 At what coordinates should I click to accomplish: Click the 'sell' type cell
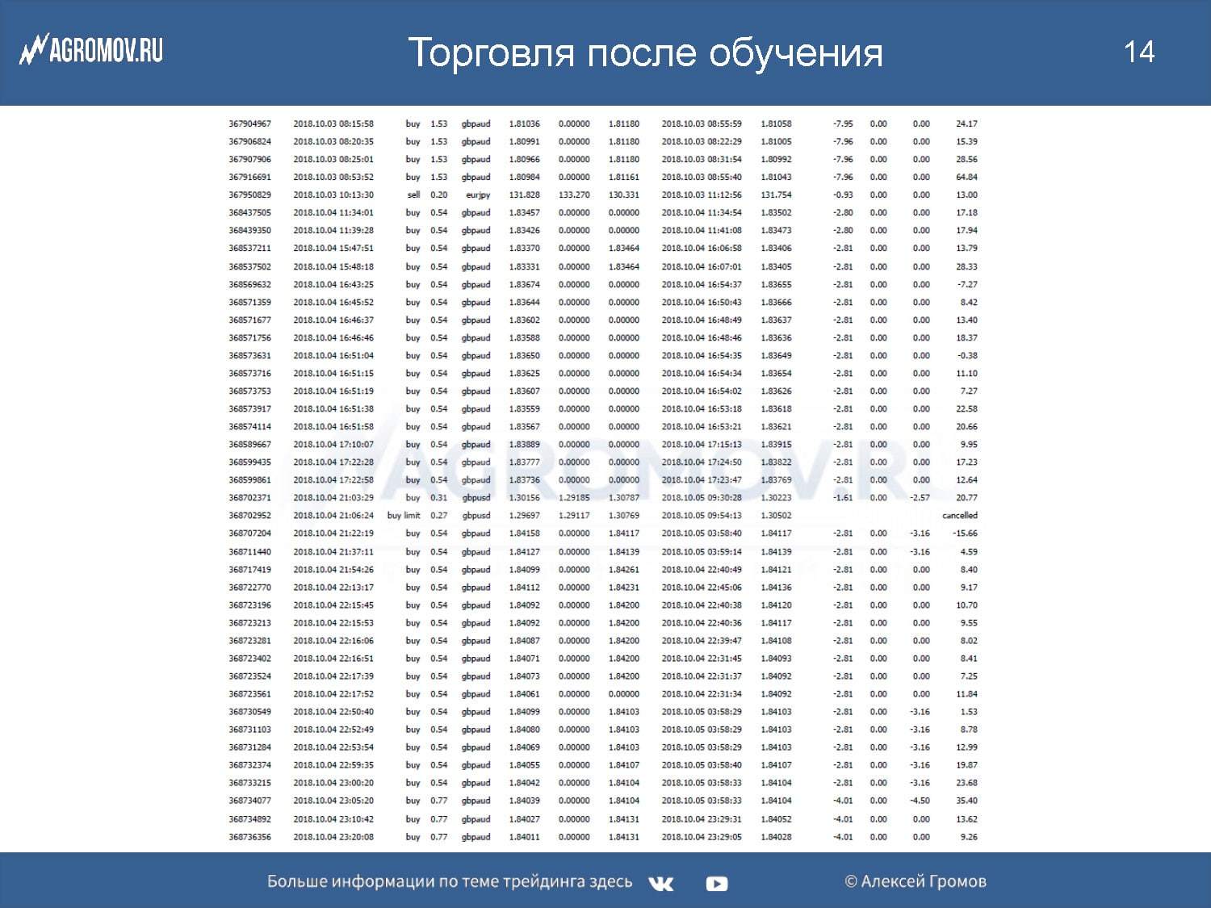413,195
